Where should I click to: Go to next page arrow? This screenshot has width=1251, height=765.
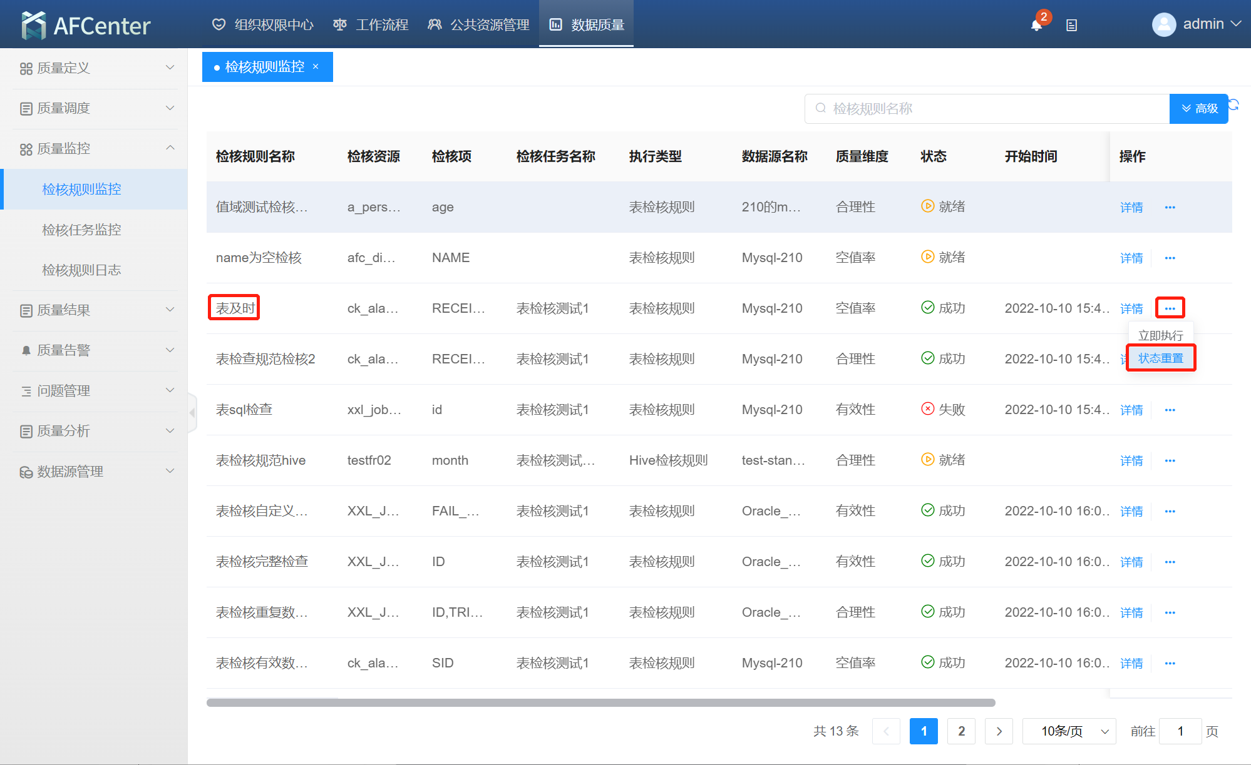pos(999,731)
